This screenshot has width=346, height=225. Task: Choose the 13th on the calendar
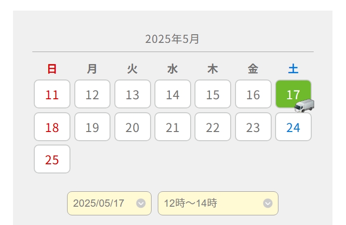click(133, 94)
